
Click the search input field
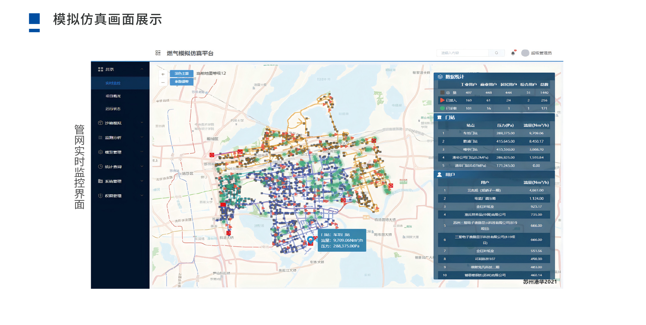tap(462, 53)
